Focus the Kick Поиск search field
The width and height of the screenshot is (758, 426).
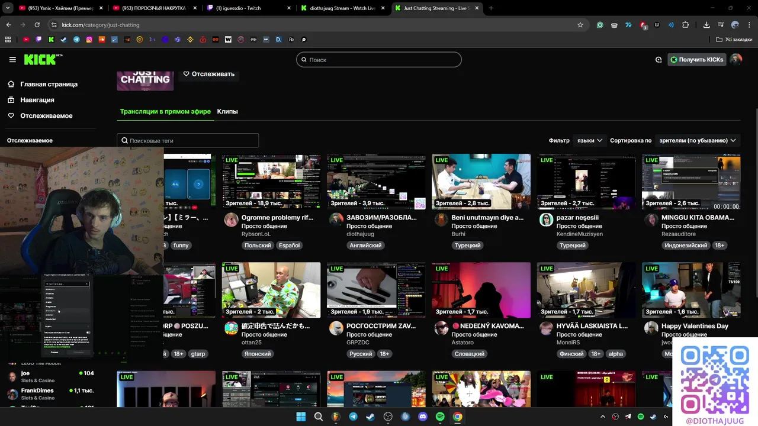379,60
